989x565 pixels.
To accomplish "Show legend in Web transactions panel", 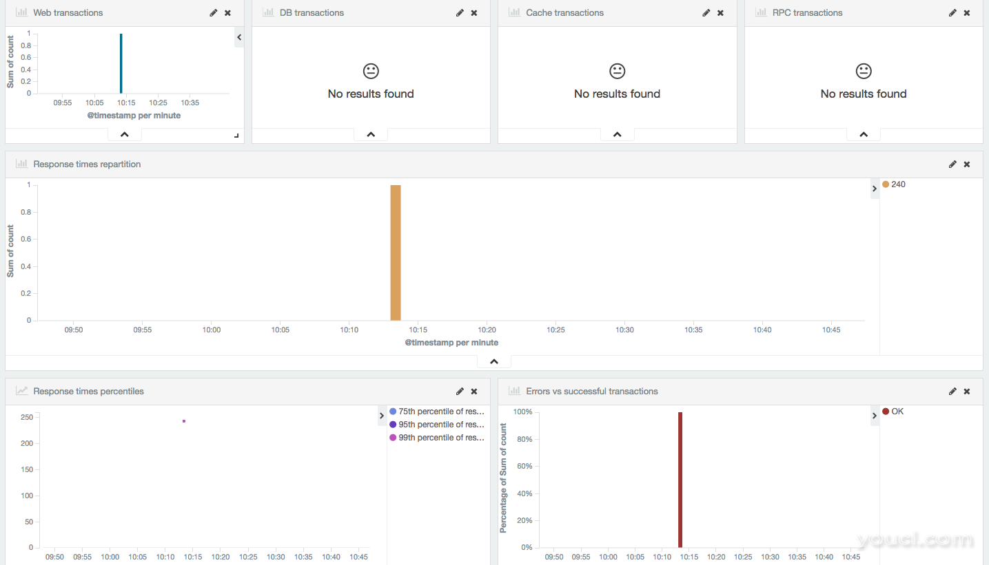I will pos(239,37).
